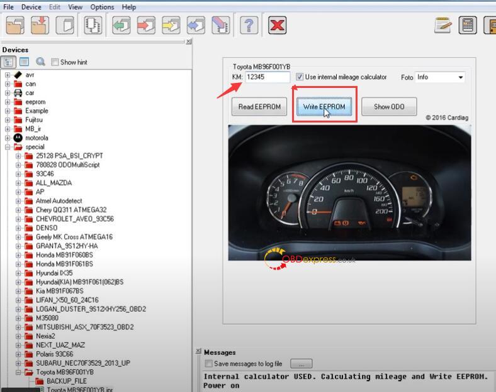Select Honda MB91F060BS tree item
The width and height of the screenshot is (496, 392).
click(x=65, y=255)
